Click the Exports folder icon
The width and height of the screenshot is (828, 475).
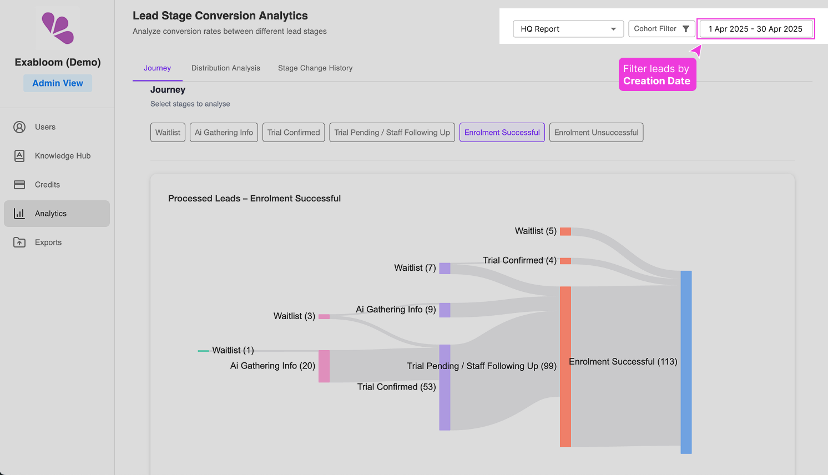point(19,242)
